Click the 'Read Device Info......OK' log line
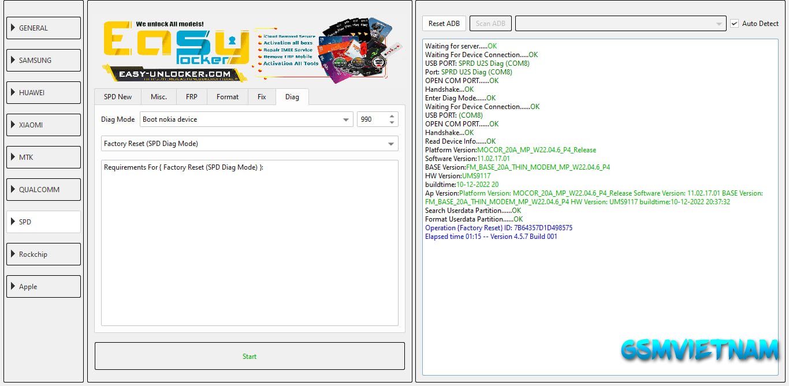 (x=460, y=141)
